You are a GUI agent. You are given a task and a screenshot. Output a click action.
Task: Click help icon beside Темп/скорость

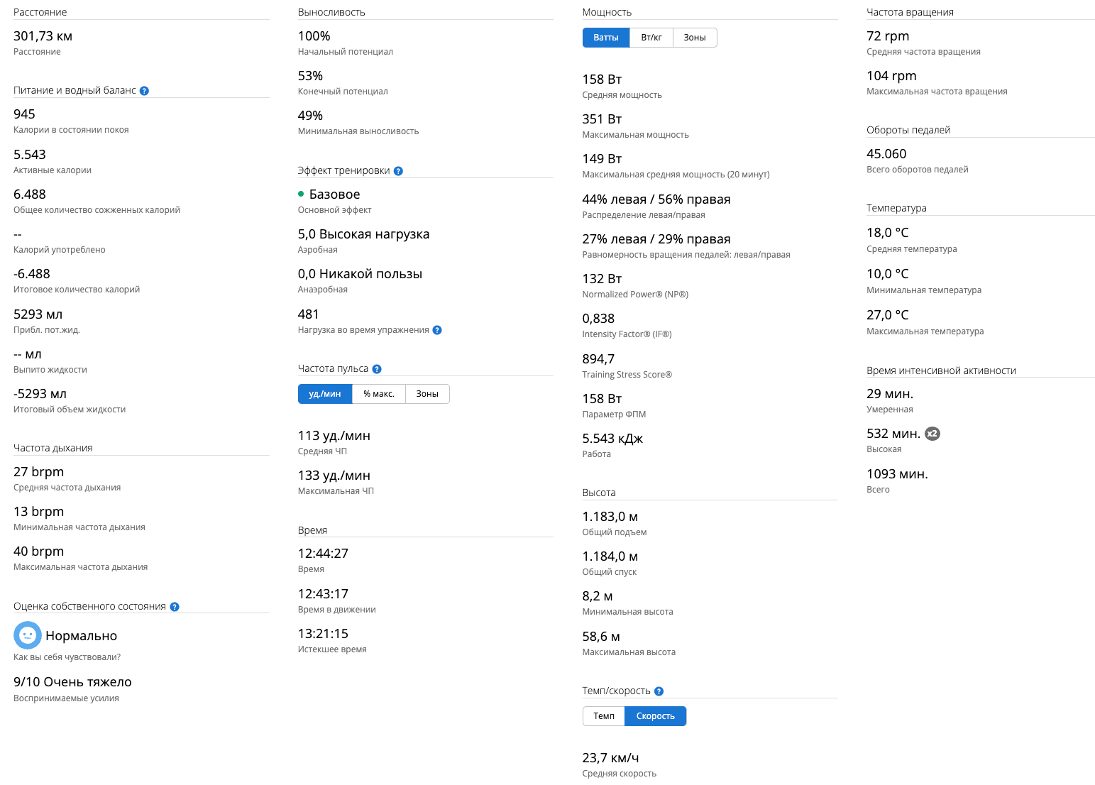point(659,691)
